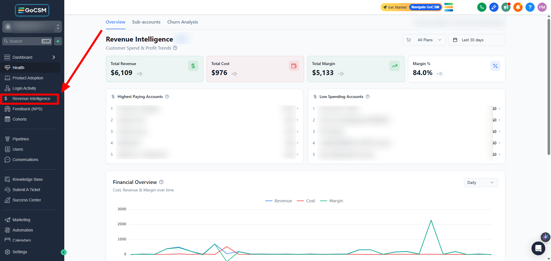This screenshot has height=261, width=551.
Task: Collapse the sidebar with green arrow toggle
Action: coord(64,252)
